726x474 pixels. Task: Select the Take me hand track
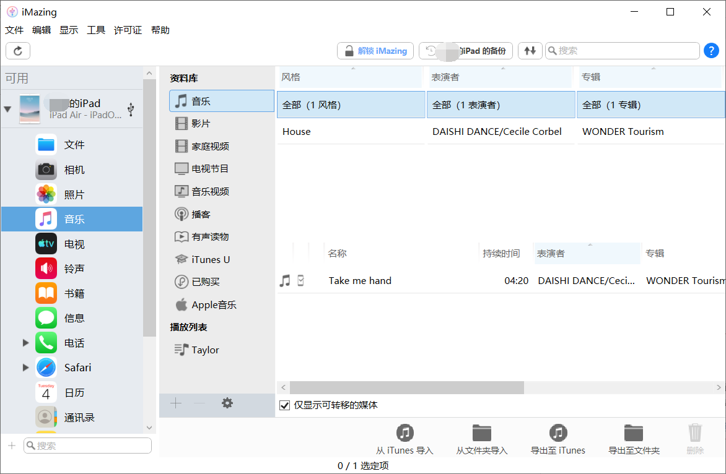click(501, 281)
